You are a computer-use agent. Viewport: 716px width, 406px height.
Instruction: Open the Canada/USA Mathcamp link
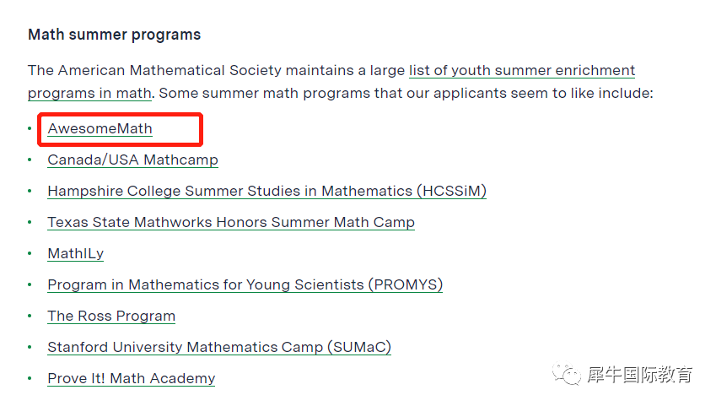(x=133, y=160)
